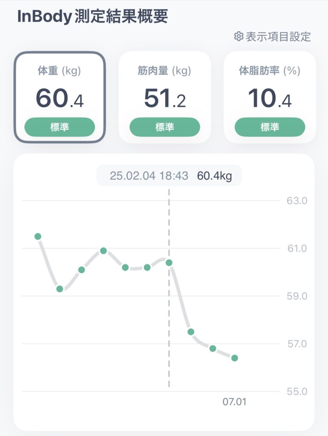This screenshot has width=328, height=436.
Task: Select the 体脂肪率 (%) card
Action: click(270, 97)
